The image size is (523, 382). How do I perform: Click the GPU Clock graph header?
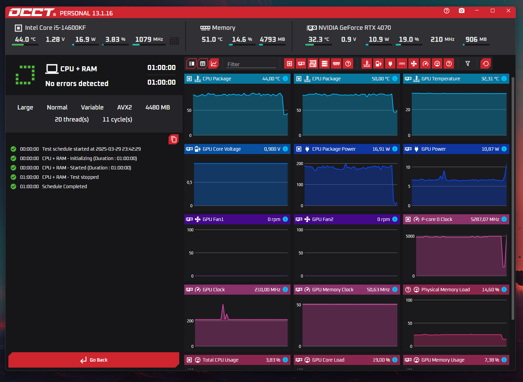(x=237, y=290)
